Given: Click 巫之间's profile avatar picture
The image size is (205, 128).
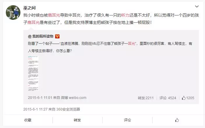Looking at the screenshot, I should pyautogui.click(x=13, y=13).
